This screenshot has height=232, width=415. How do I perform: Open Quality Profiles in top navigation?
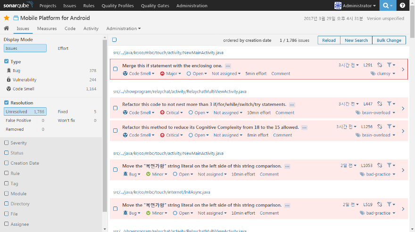pos(118,6)
